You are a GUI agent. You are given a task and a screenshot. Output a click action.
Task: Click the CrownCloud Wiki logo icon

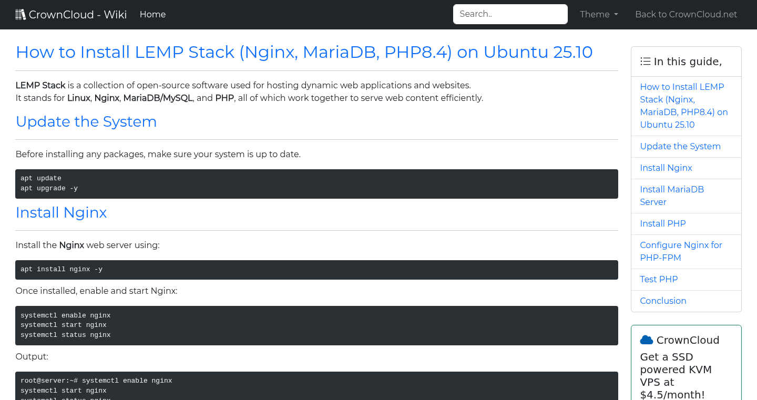click(21, 14)
